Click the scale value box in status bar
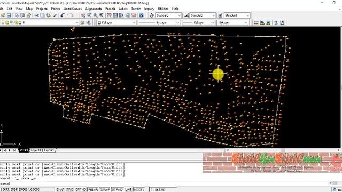 point(162,190)
